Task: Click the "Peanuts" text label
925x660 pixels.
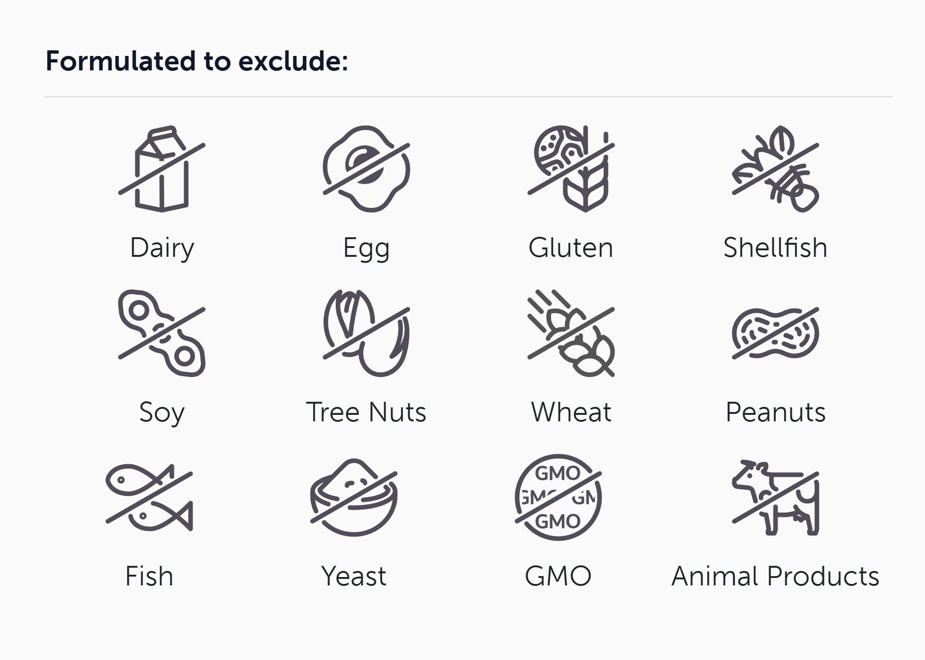Action: [x=775, y=412]
